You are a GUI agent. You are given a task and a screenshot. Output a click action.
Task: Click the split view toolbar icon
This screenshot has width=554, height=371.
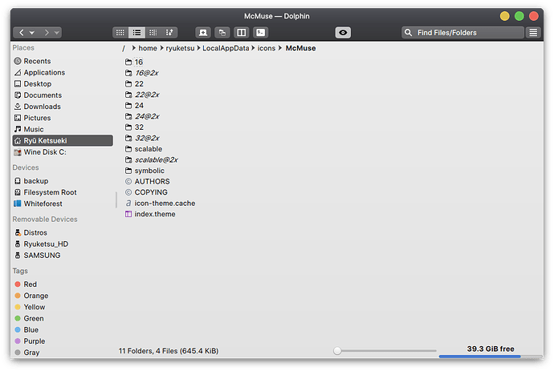pos(241,33)
